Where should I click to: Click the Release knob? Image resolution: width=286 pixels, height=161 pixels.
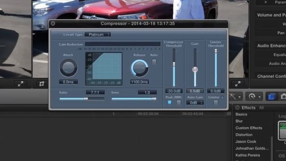(139, 68)
